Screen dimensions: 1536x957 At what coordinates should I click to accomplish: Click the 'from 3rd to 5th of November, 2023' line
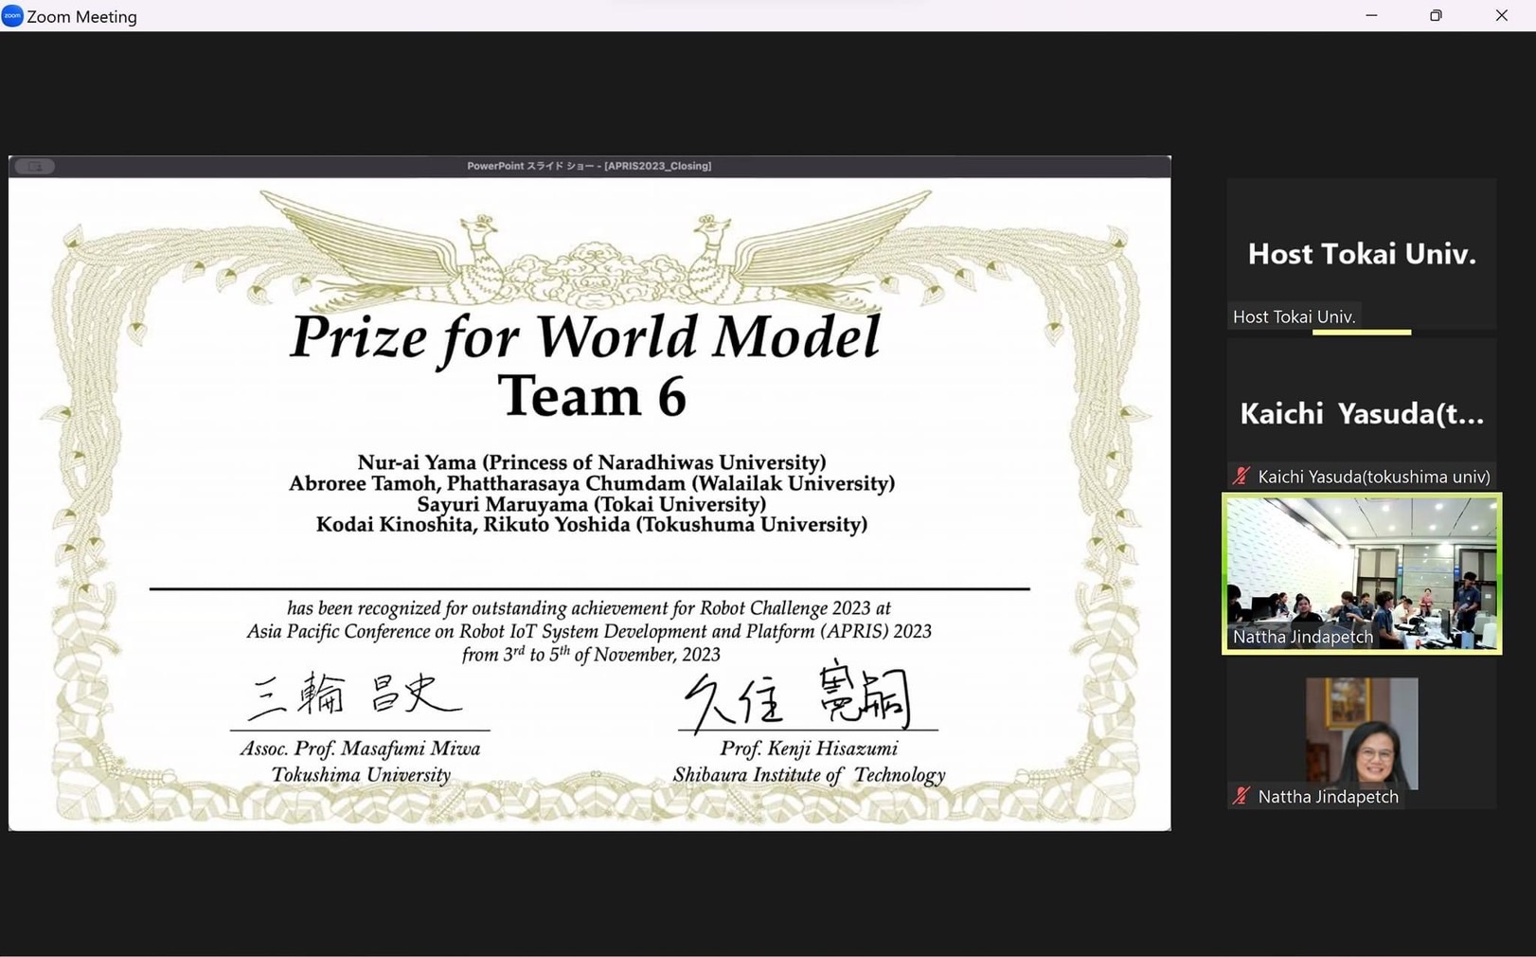591,654
